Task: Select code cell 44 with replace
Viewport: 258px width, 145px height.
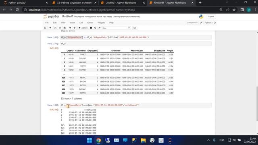Action: click(x=136, y=105)
